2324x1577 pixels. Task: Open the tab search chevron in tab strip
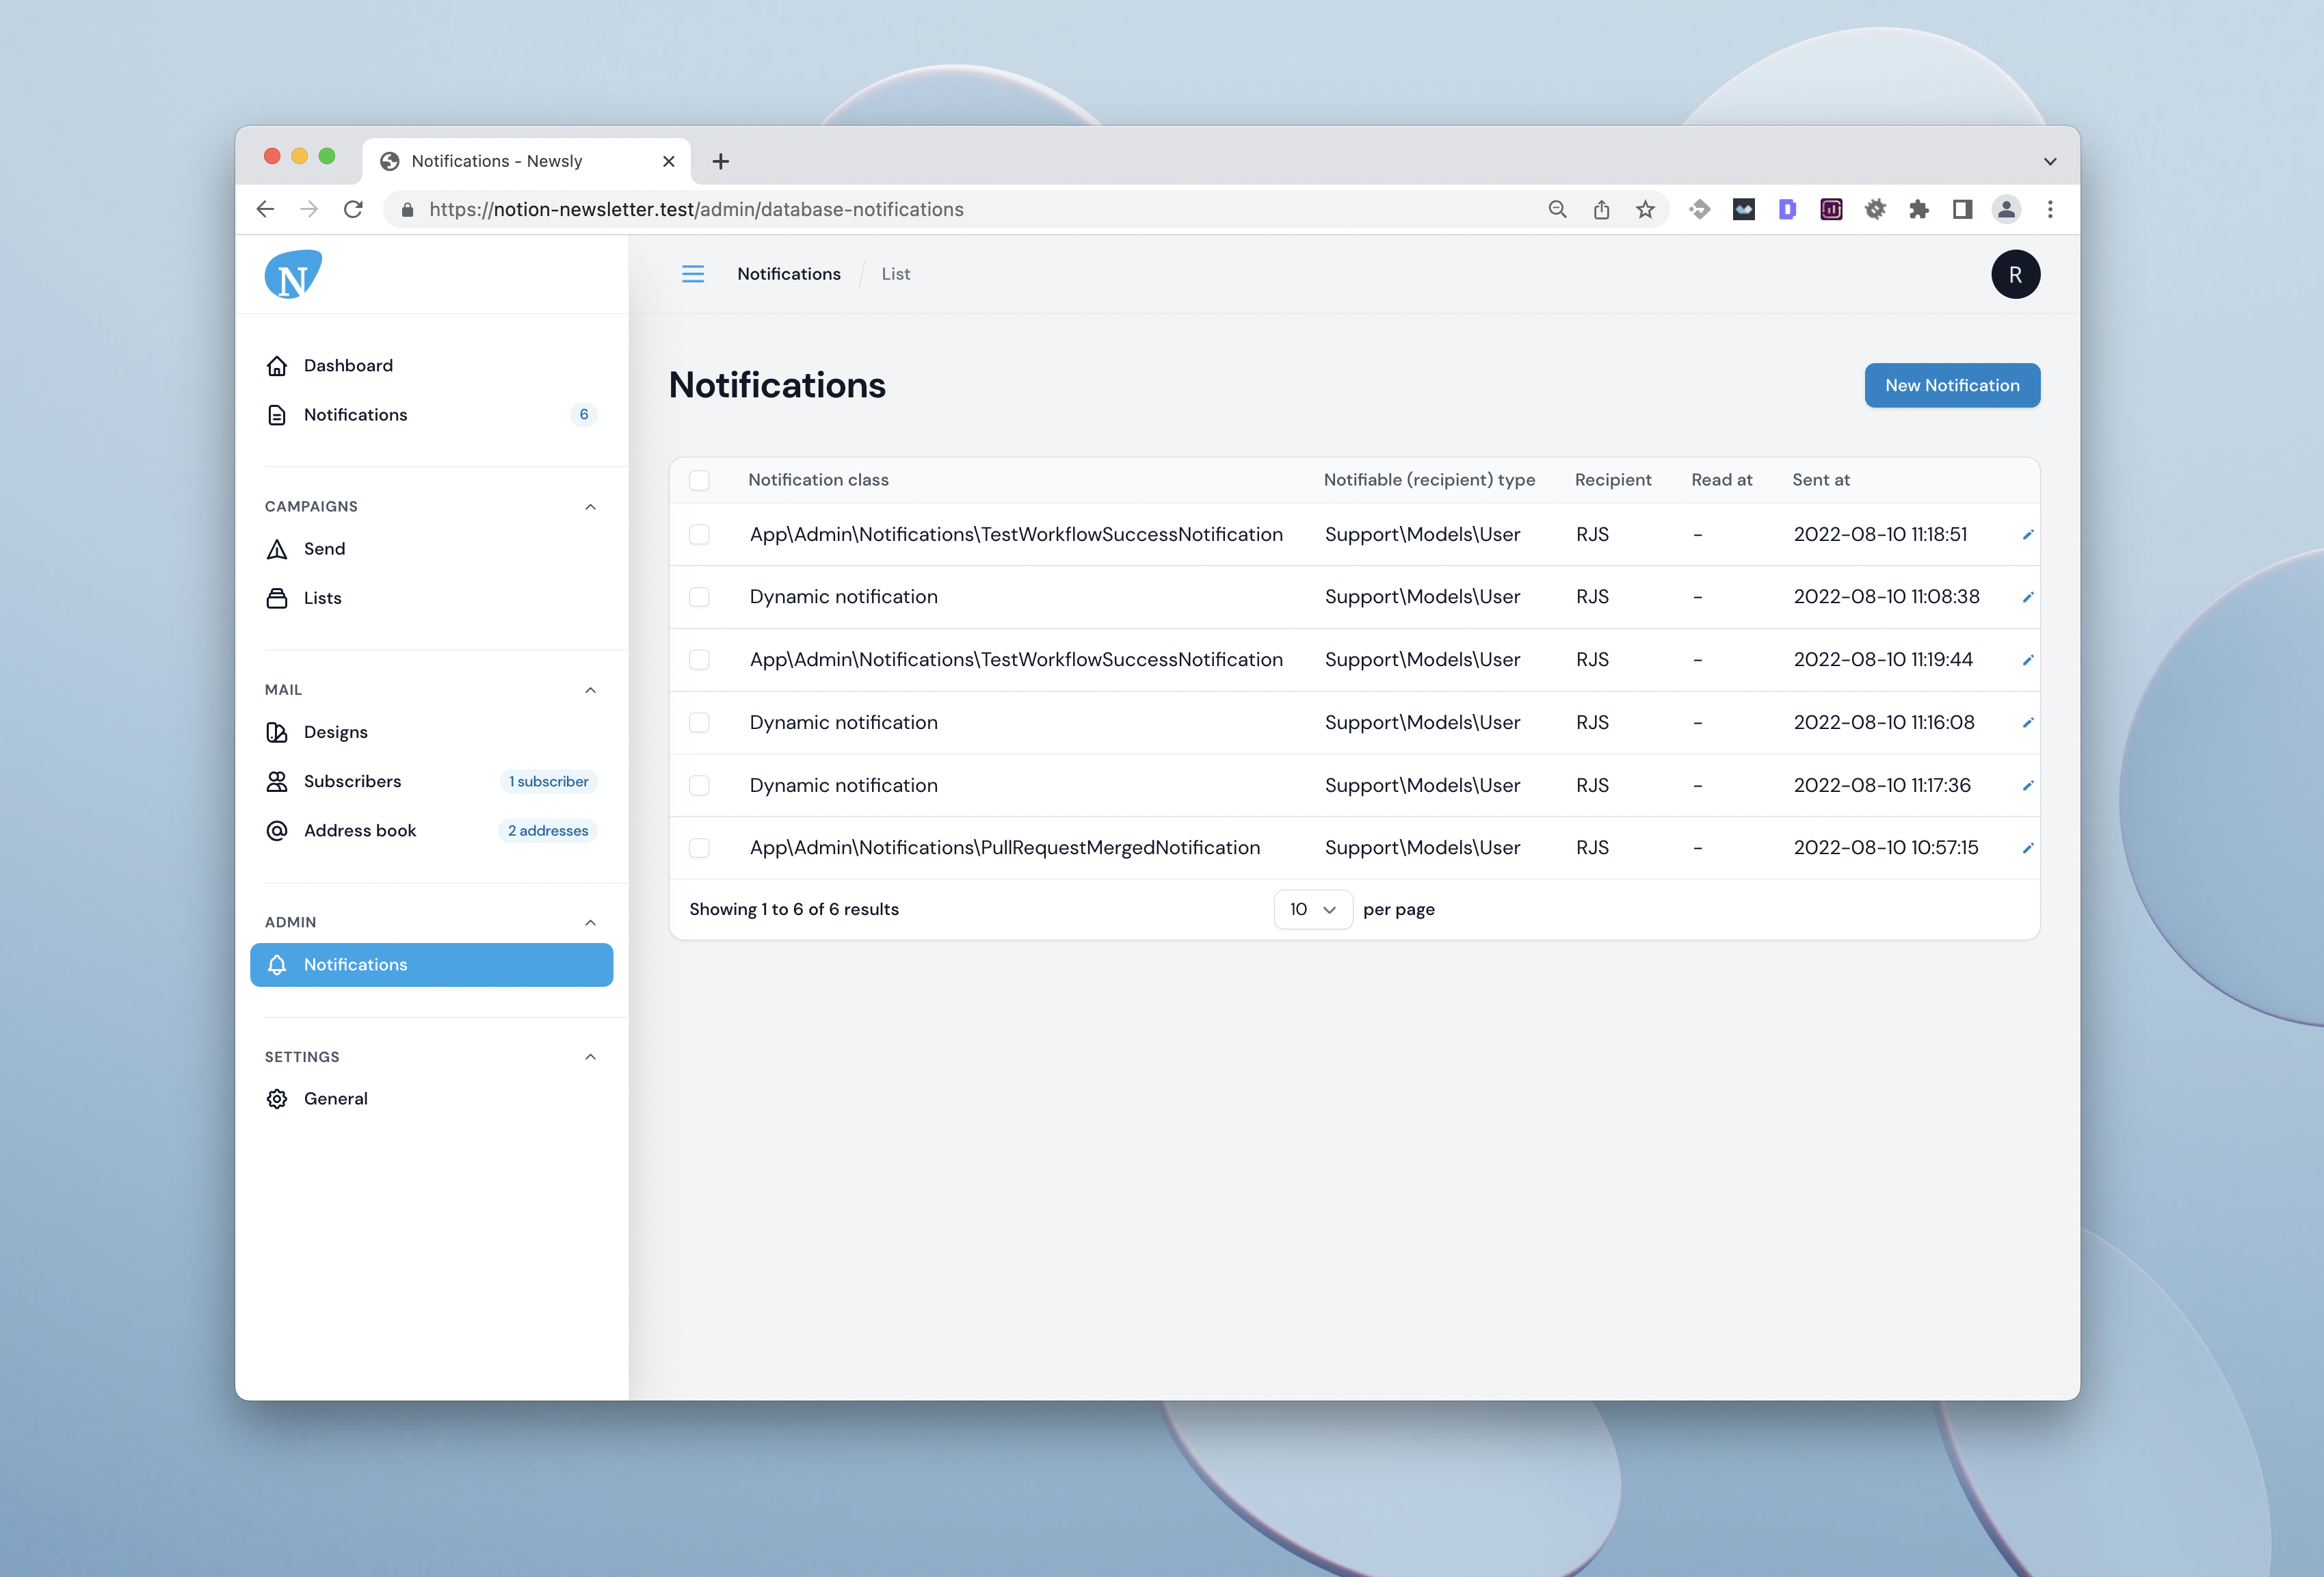coord(2049,161)
